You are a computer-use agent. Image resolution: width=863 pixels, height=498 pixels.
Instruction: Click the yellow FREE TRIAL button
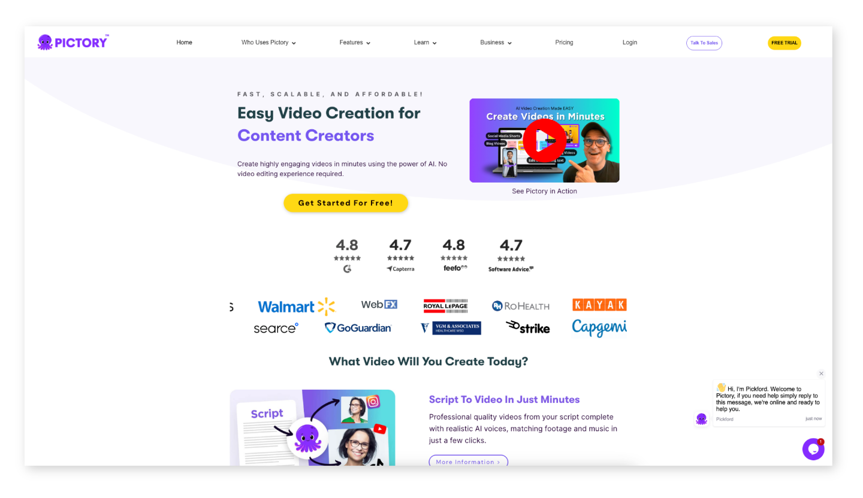click(784, 43)
